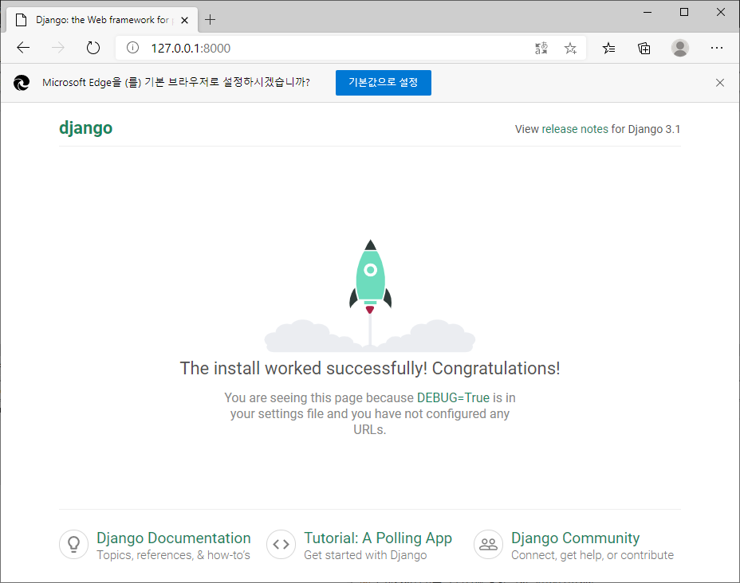Open the Favorites list

coord(608,48)
